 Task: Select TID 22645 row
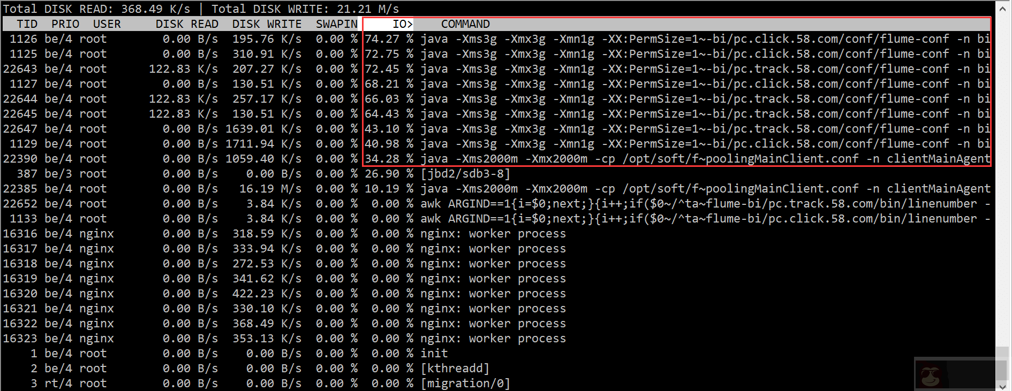[496, 114]
